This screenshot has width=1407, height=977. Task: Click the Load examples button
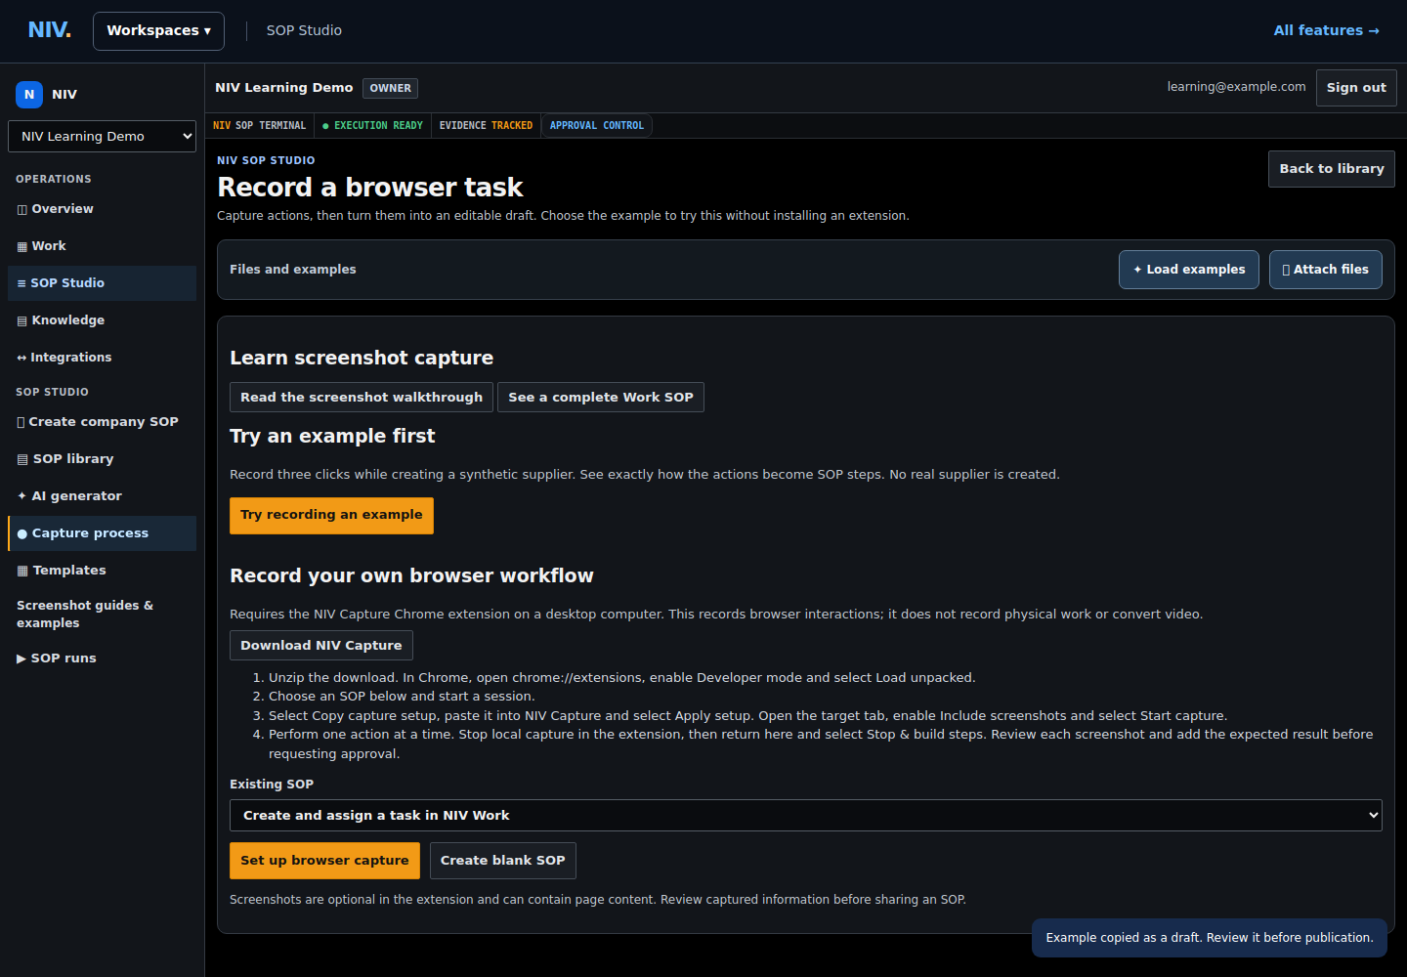coord(1189,270)
